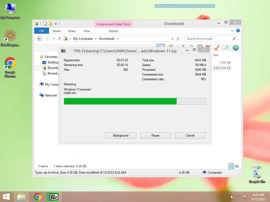The width and height of the screenshot is (270, 202).
Task: Click the envelope card toolbar icon
Action: (x=225, y=48)
